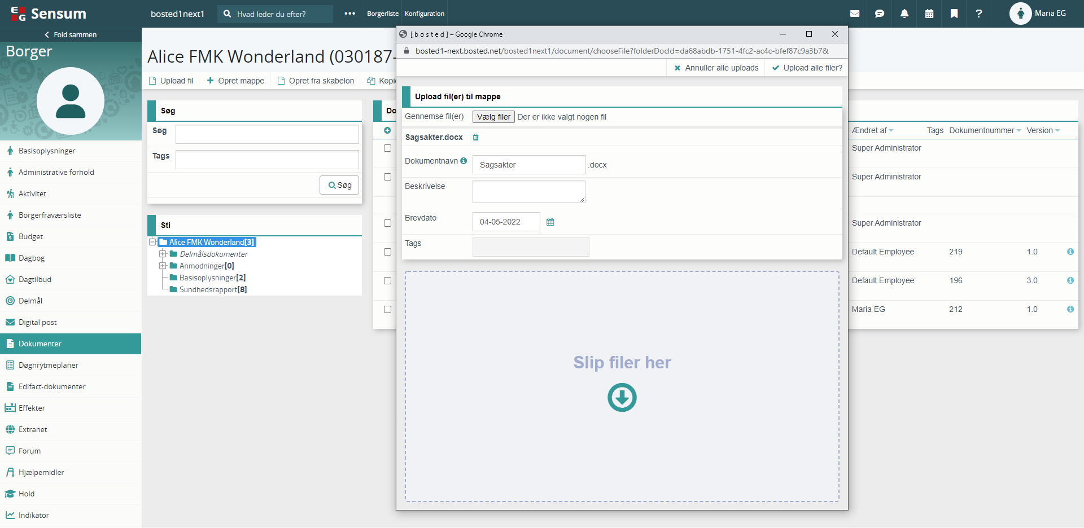
Task: Open the chat messages icon
Action: 880,14
